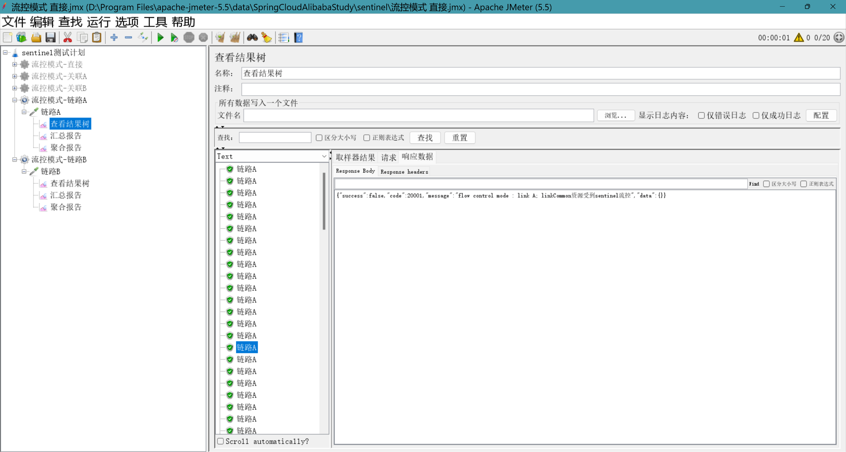Screen dimensions: 846x452
Task: Click the Clear all broom icon
Action: (x=235, y=38)
